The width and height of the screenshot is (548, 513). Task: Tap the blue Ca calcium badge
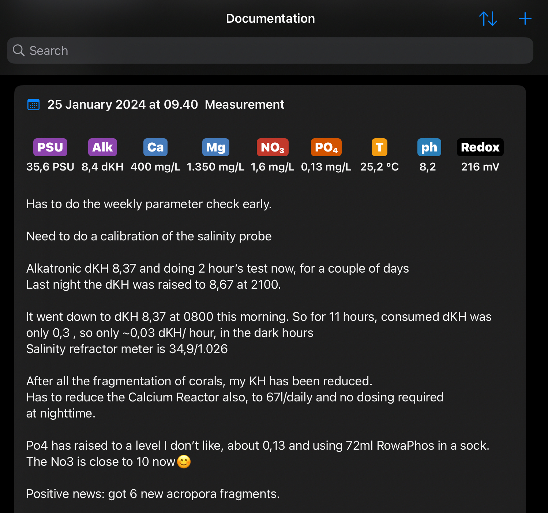pyautogui.click(x=155, y=147)
